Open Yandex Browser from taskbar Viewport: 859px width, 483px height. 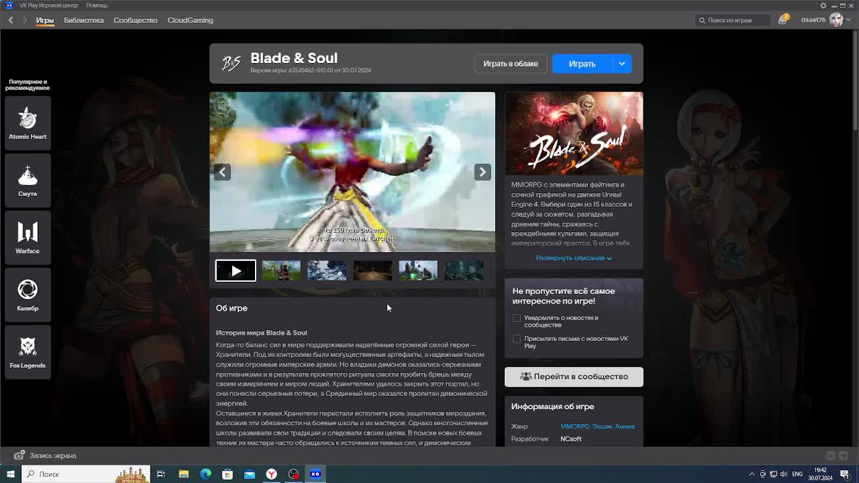pyautogui.click(x=272, y=474)
